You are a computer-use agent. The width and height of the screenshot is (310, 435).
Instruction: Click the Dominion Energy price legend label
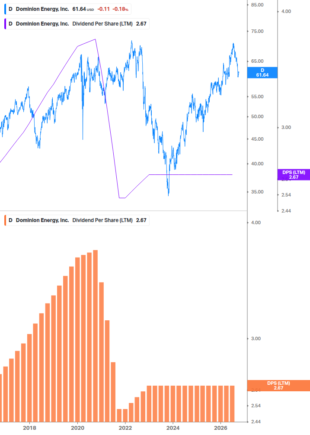point(68,9)
